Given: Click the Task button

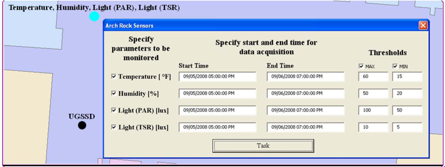Looking at the screenshot, I should click(x=263, y=146).
